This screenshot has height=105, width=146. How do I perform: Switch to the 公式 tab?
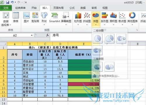point(72,8)
